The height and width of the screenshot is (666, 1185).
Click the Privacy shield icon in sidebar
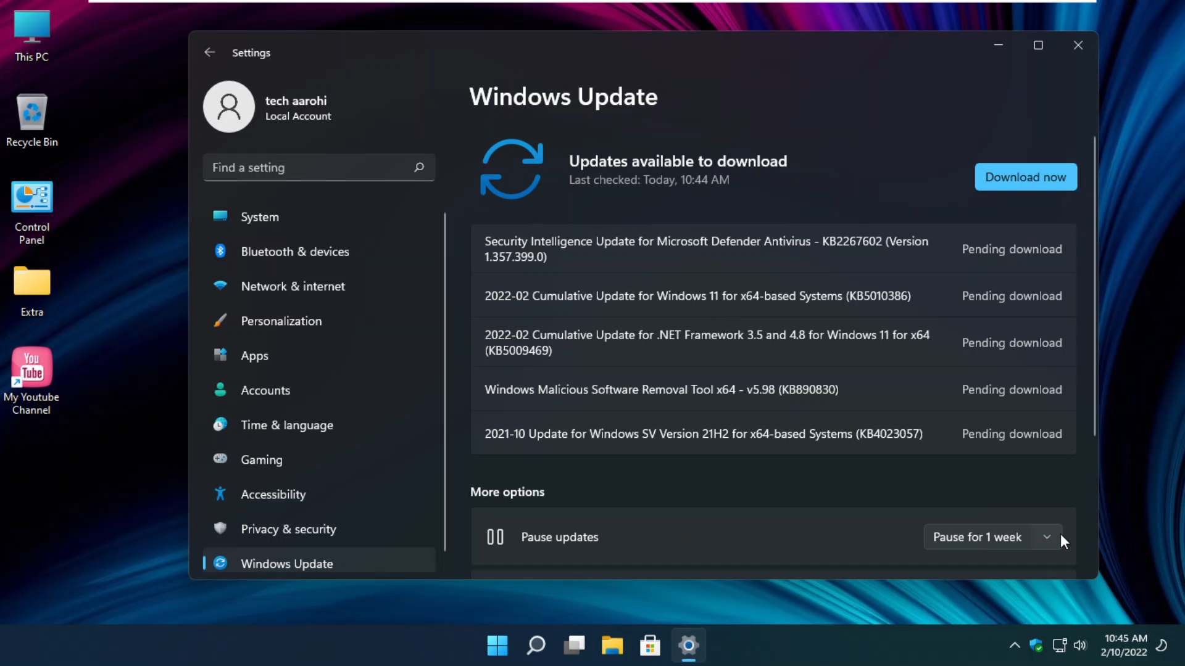coord(220,528)
